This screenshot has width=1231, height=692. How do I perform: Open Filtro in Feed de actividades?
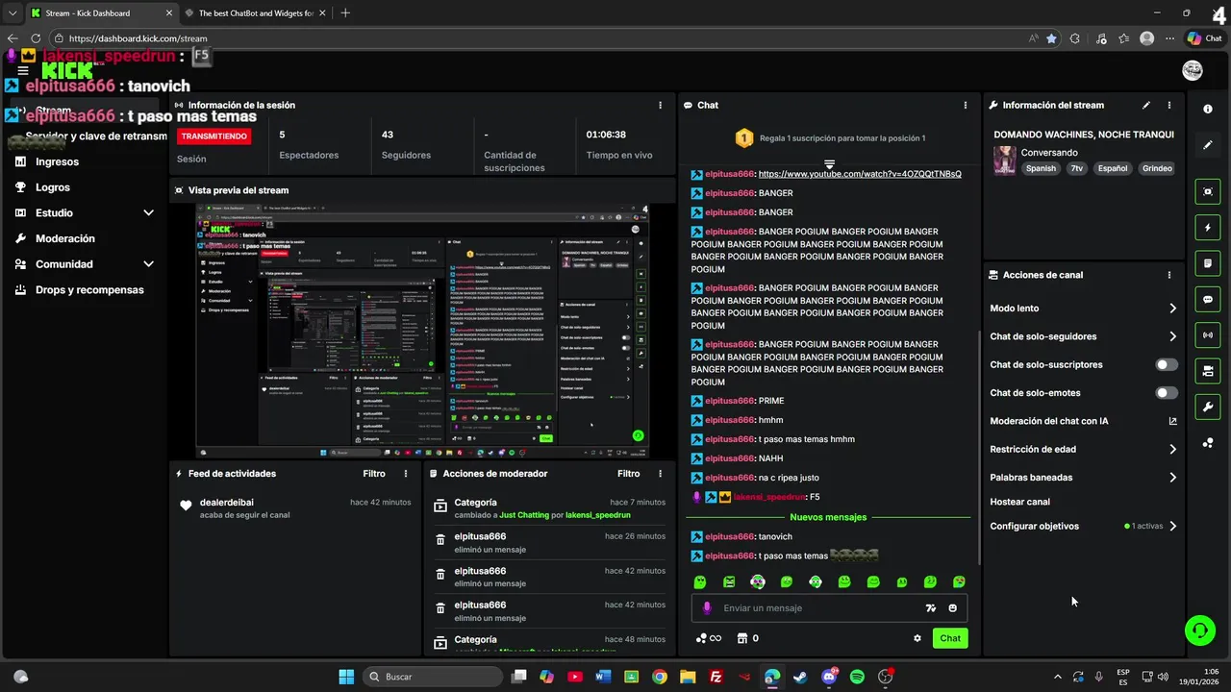(x=374, y=474)
